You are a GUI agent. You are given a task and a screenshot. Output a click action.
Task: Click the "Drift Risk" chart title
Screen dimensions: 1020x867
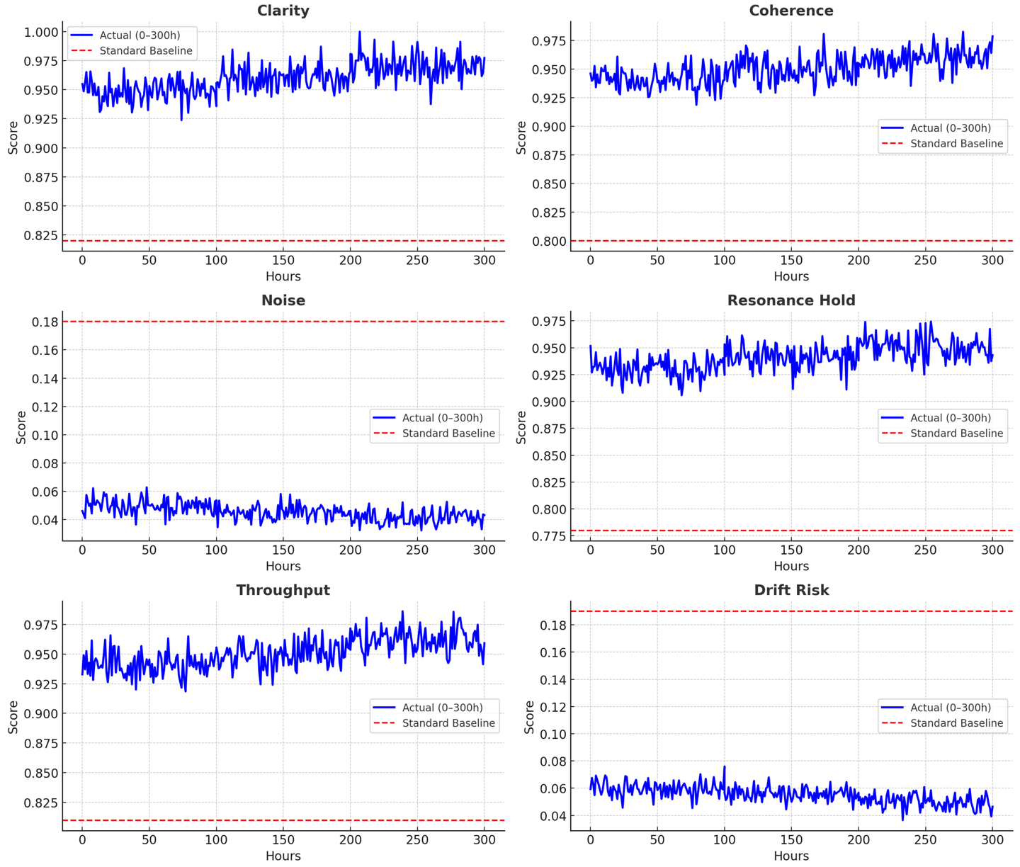tap(791, 590)
